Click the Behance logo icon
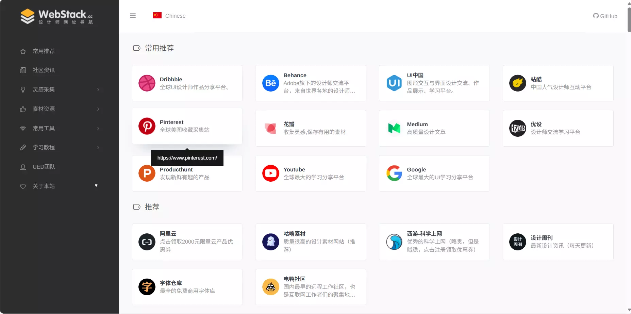The image size is (631, 314). point(270,83)
